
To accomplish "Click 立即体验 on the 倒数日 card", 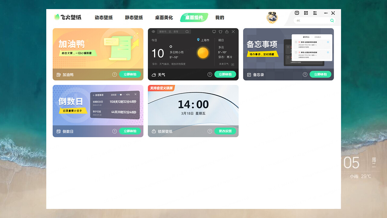I will [x=130, y=131].
